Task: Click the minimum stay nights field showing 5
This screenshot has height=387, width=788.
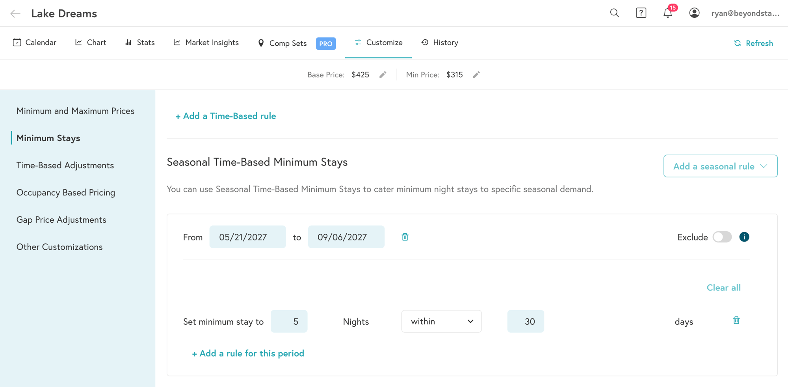Action: pos(289,321)
